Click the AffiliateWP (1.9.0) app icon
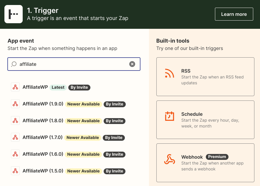The width and height of the screenshot is (260, 186). [15, 104]
